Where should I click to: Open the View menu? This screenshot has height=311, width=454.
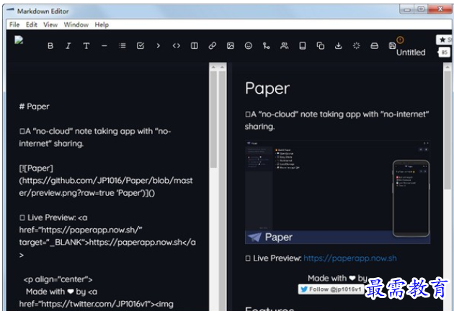50,24
